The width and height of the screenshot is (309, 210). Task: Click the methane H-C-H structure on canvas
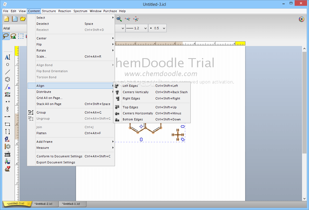[178, 135]
